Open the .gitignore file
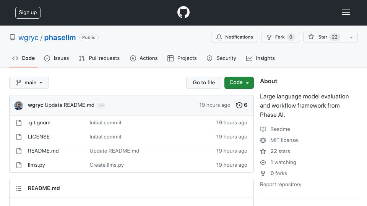367x206 pixels. (x=39, y=123)
